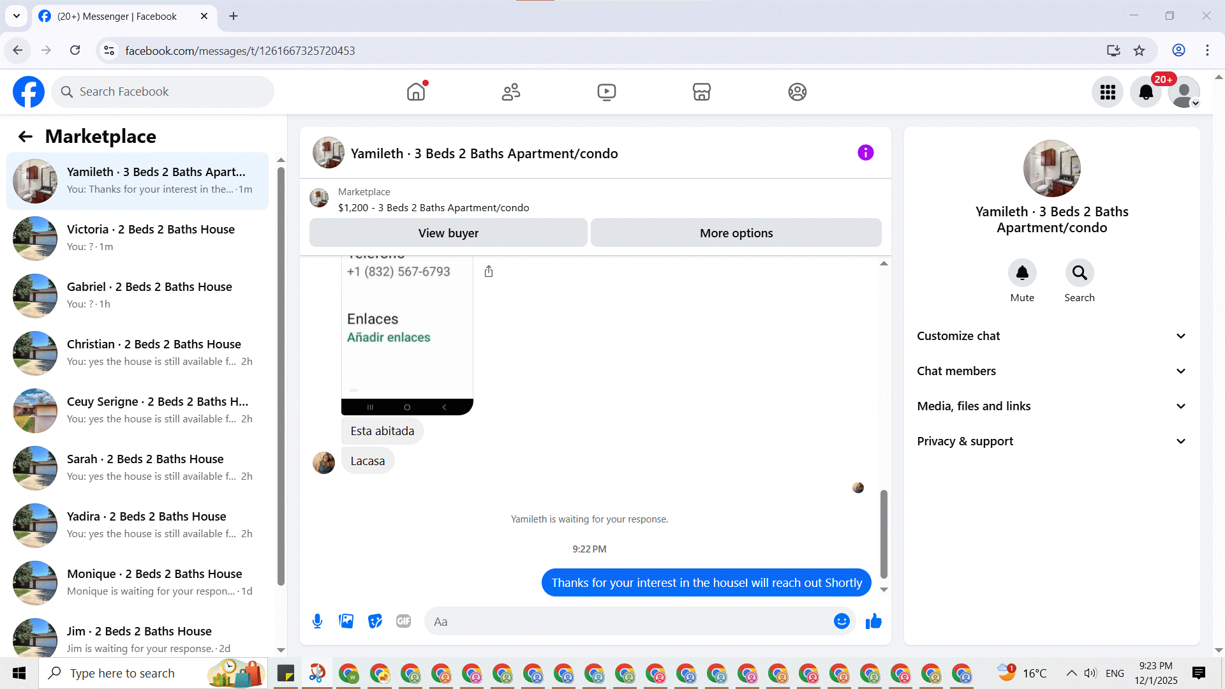Focus the Search Facebook field
Viewport: 1225px width, 689px height.
click(163, 92)
